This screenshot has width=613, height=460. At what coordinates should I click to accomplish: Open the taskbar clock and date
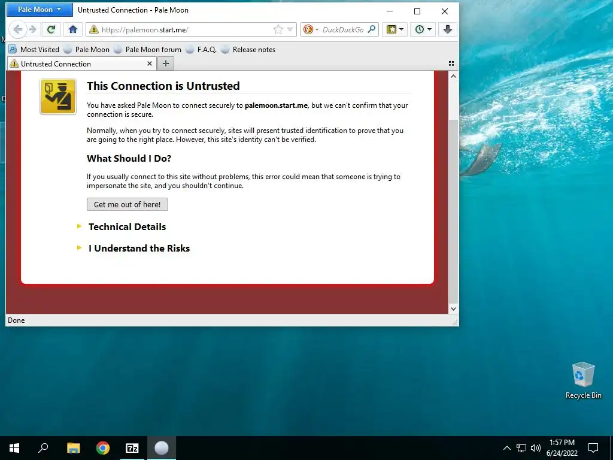tap(562, 448)
